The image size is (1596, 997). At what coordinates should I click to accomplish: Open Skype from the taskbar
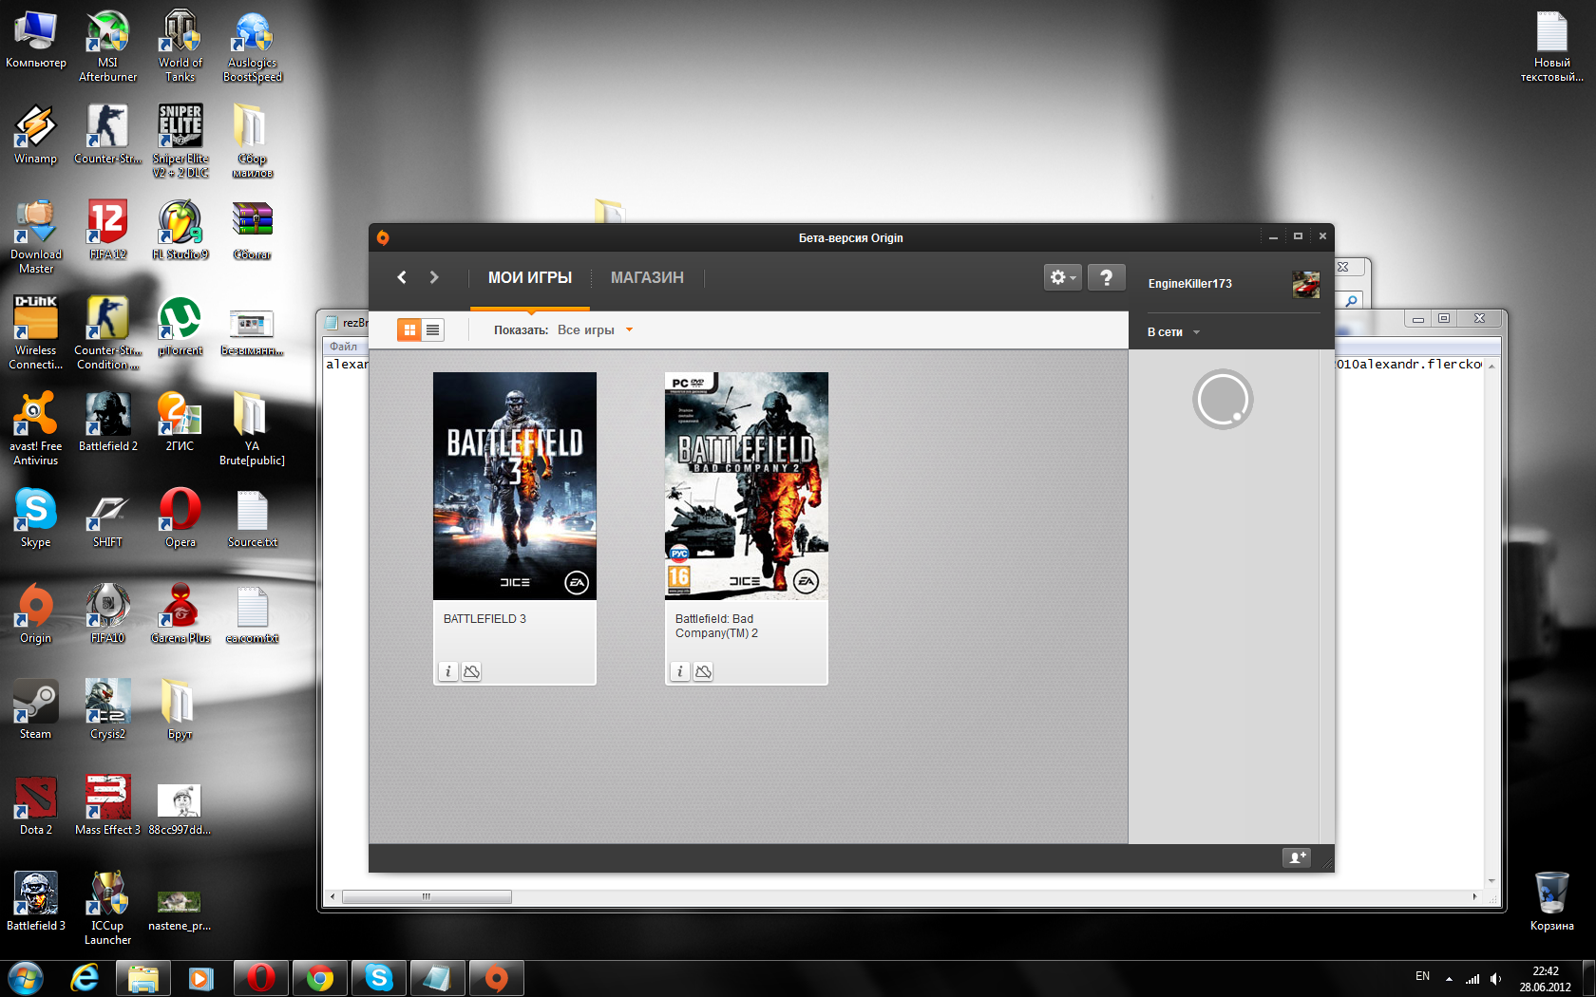[x=378, y=977]
